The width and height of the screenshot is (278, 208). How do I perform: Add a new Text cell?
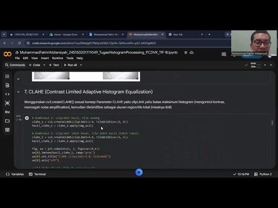point(54,65)
